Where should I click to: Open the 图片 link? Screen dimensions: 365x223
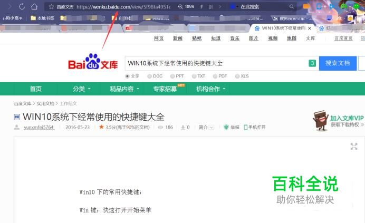click(254, 38)
